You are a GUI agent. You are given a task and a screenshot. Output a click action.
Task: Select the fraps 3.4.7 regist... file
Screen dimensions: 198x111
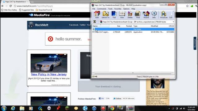[133, 32]
